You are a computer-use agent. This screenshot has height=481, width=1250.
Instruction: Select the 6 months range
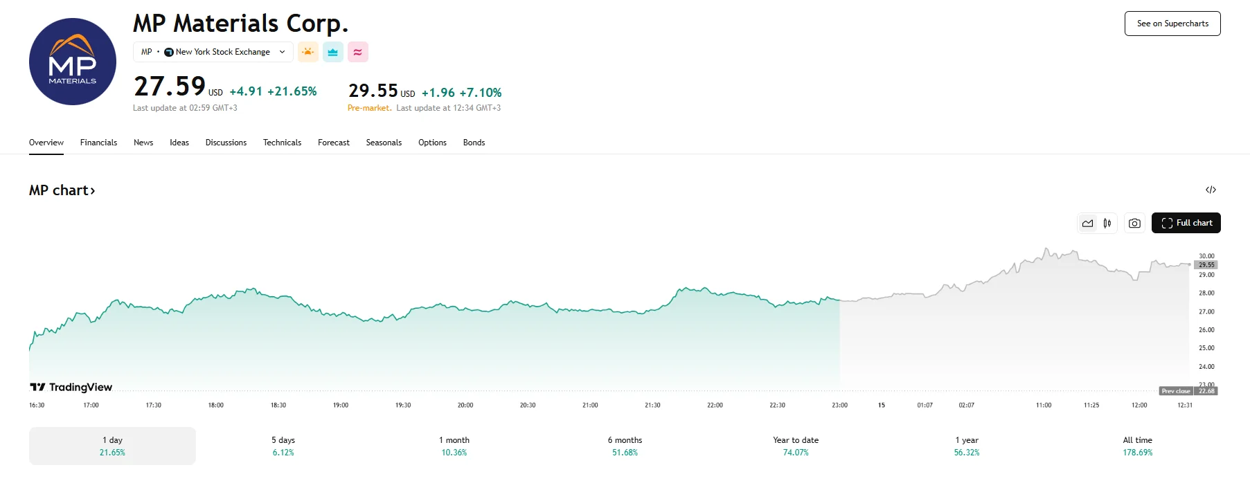point(625,446)
